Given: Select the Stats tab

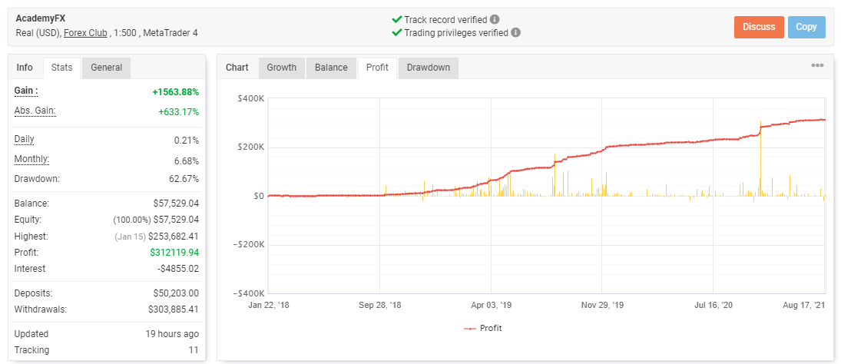Looking at the screenshot, I should point(61,68).
